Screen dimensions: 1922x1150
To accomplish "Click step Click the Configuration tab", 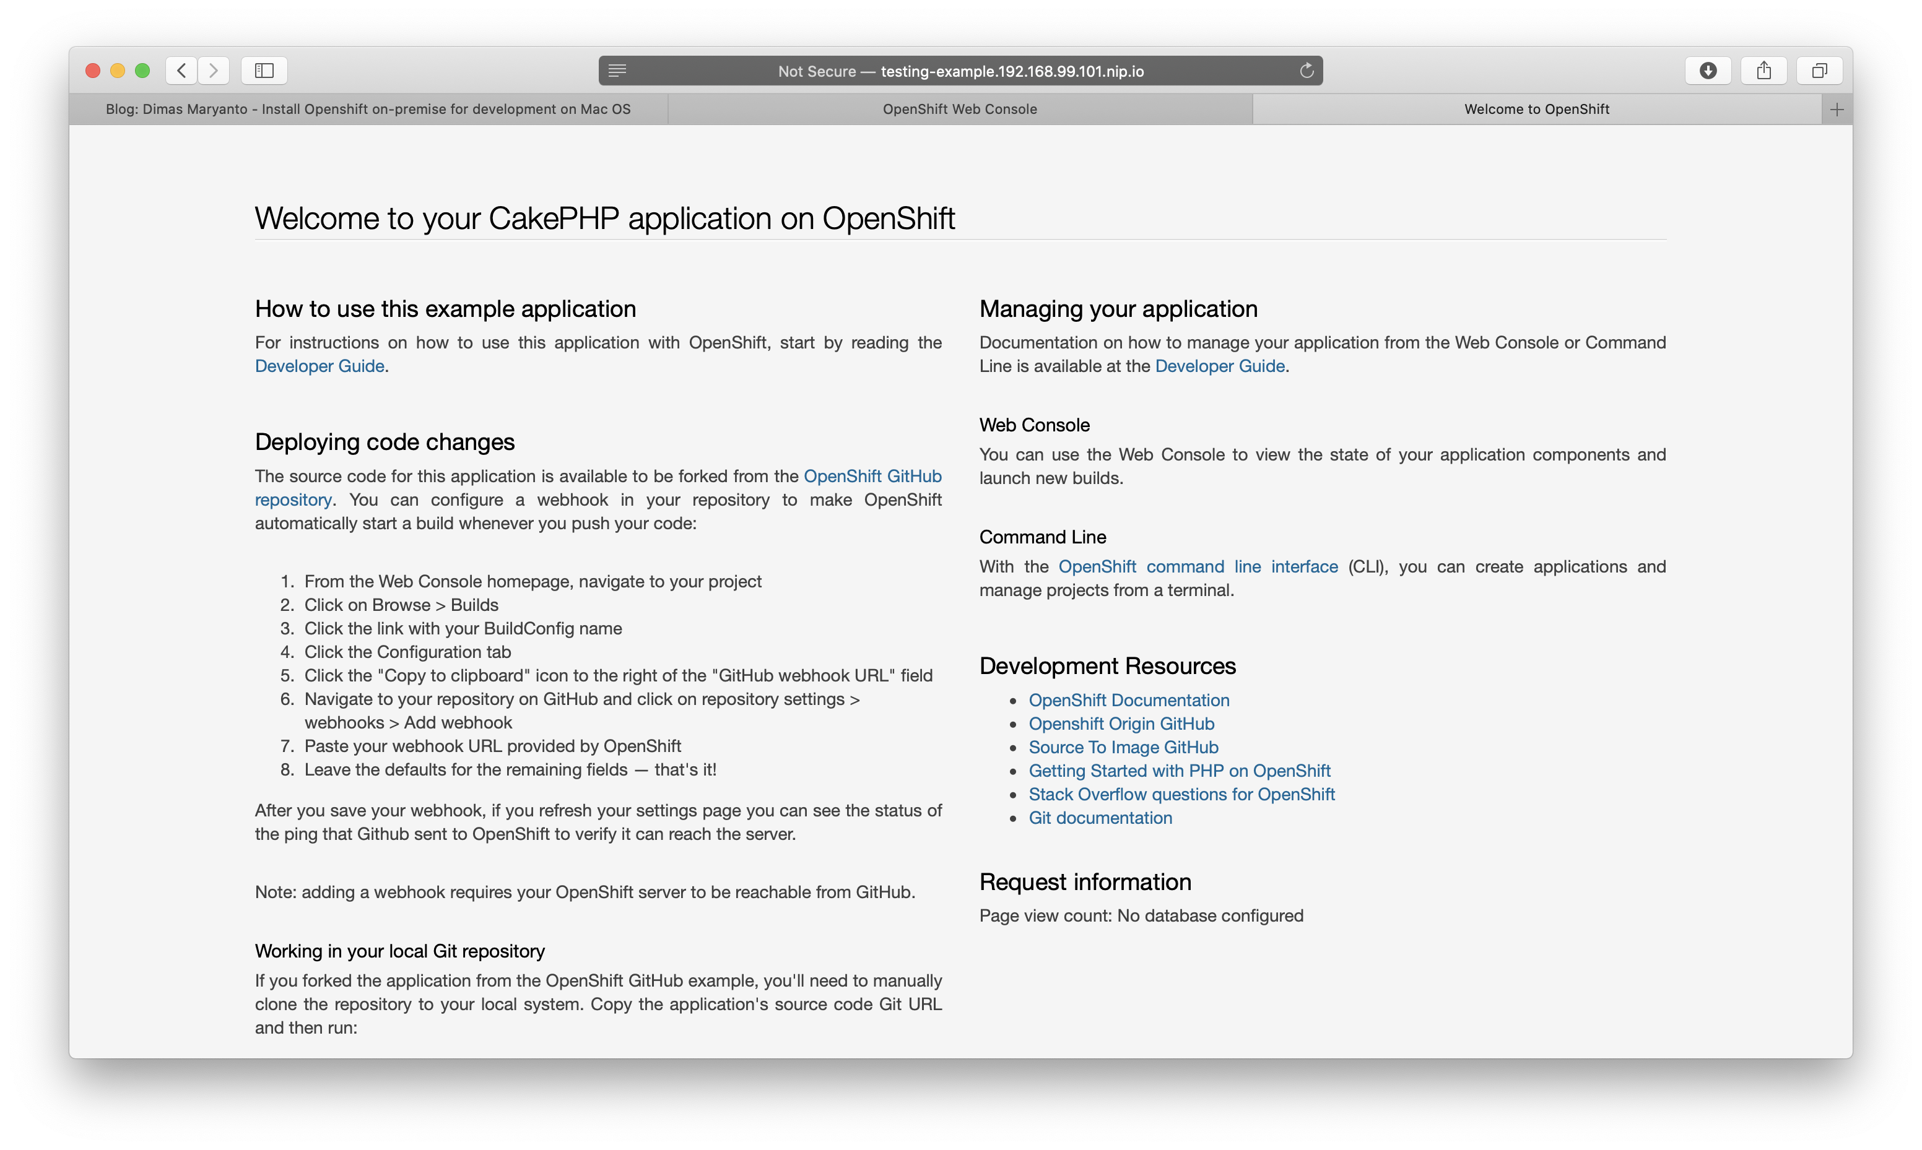I will [407, 652].
